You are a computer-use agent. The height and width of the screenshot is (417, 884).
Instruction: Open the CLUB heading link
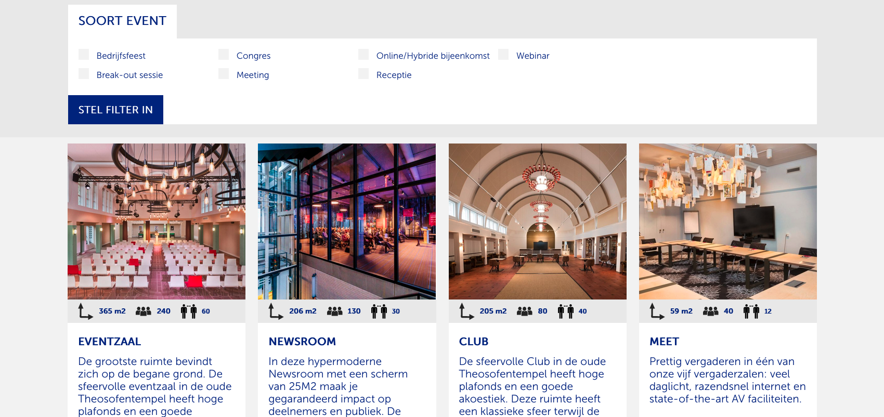pos(474,342)
